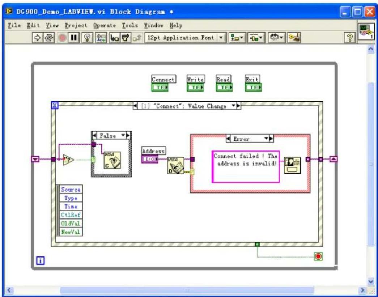Viewport: 378px width, 297px height.
Task: Toggle Highlight Execution light bulb
Action: [87, 38]
